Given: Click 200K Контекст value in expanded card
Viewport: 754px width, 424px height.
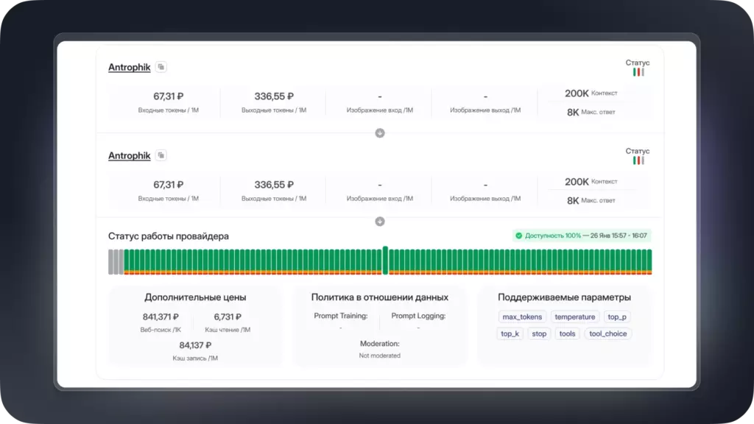Looking at the screenshot, I should pos(591,182).
